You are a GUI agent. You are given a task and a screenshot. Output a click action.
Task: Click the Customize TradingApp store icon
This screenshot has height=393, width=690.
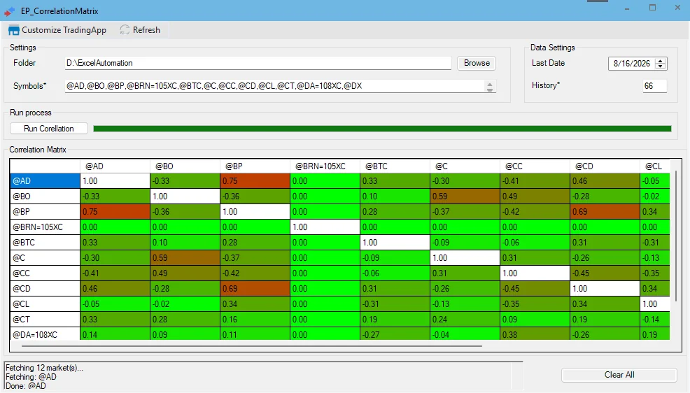[x=13, y=30]
